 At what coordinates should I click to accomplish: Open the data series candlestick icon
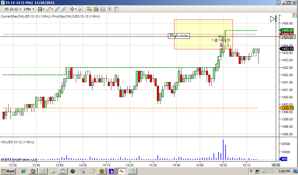(96, 9)
